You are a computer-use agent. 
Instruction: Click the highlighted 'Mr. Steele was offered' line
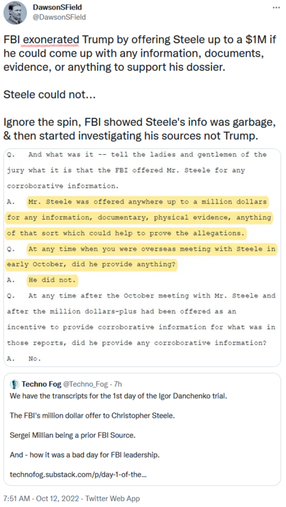click(147, 201)
